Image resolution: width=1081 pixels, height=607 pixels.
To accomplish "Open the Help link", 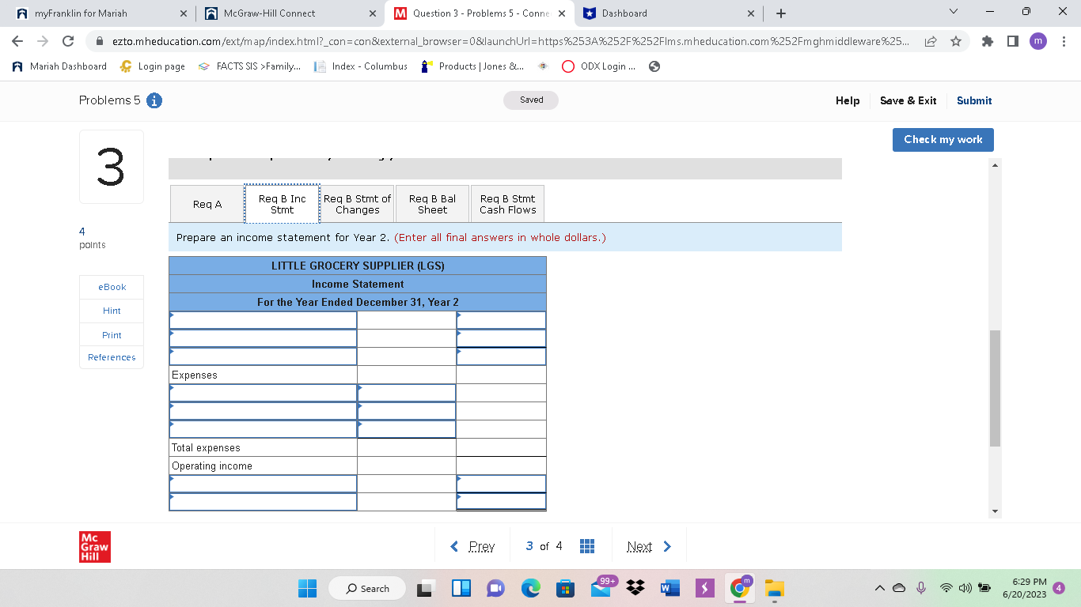I will (848, 100).
